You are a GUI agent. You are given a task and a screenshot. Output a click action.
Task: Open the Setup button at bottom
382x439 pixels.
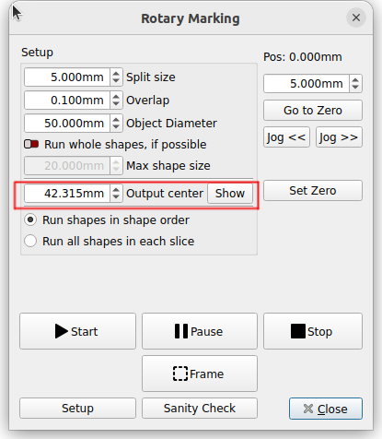click(x=77, y=409)
